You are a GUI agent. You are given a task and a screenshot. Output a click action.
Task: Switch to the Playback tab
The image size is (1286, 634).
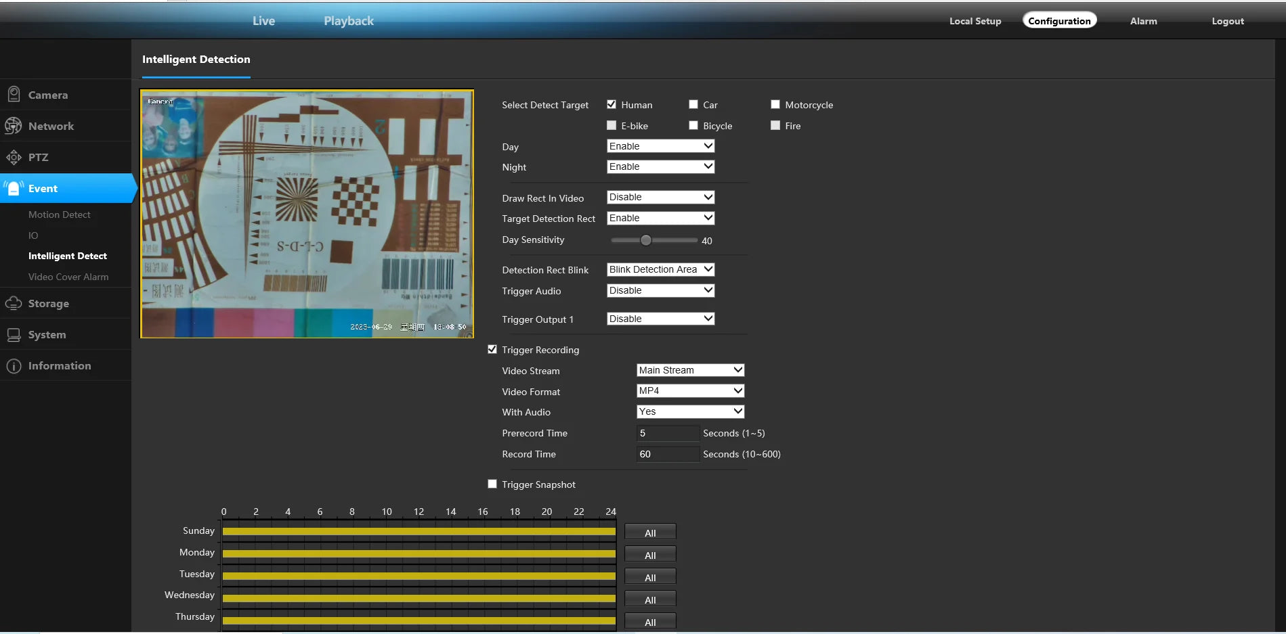pyautogui.click(x=348, y=21)
